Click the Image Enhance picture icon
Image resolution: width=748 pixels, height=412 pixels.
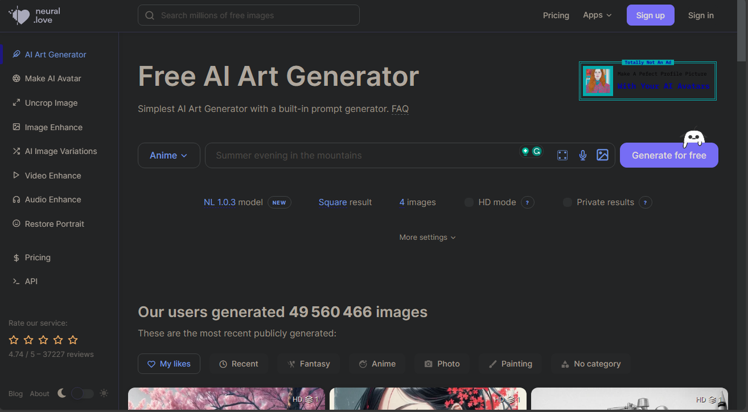point(16,127)
